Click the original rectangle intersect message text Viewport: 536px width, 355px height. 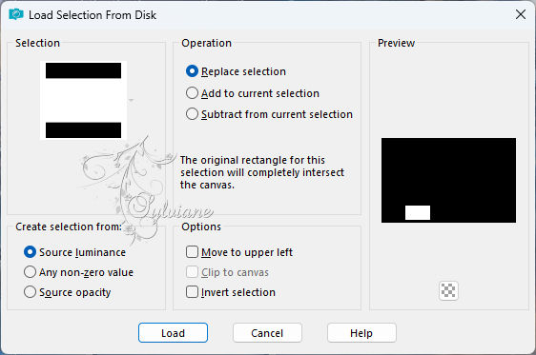pyautogui.click(x=262, y=172)
